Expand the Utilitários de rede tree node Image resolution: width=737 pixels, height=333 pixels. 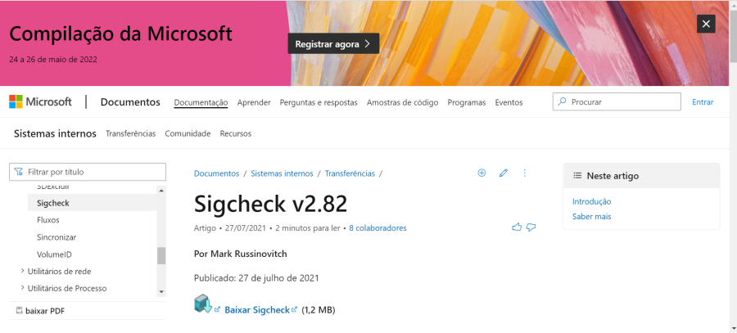tap(22, 271)
